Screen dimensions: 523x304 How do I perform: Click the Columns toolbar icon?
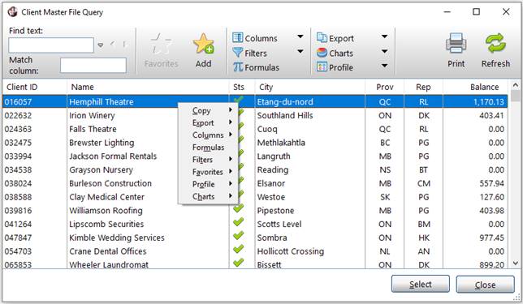pos(237,37)
